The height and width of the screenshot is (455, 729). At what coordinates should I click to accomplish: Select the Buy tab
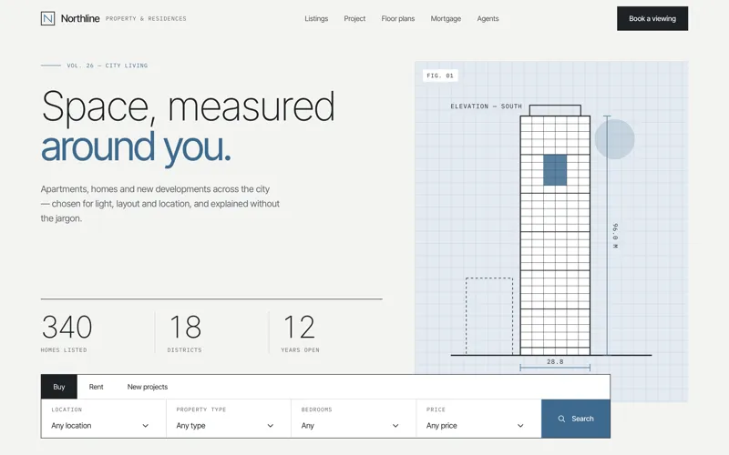pyautogui.click(x=59, y=387)
